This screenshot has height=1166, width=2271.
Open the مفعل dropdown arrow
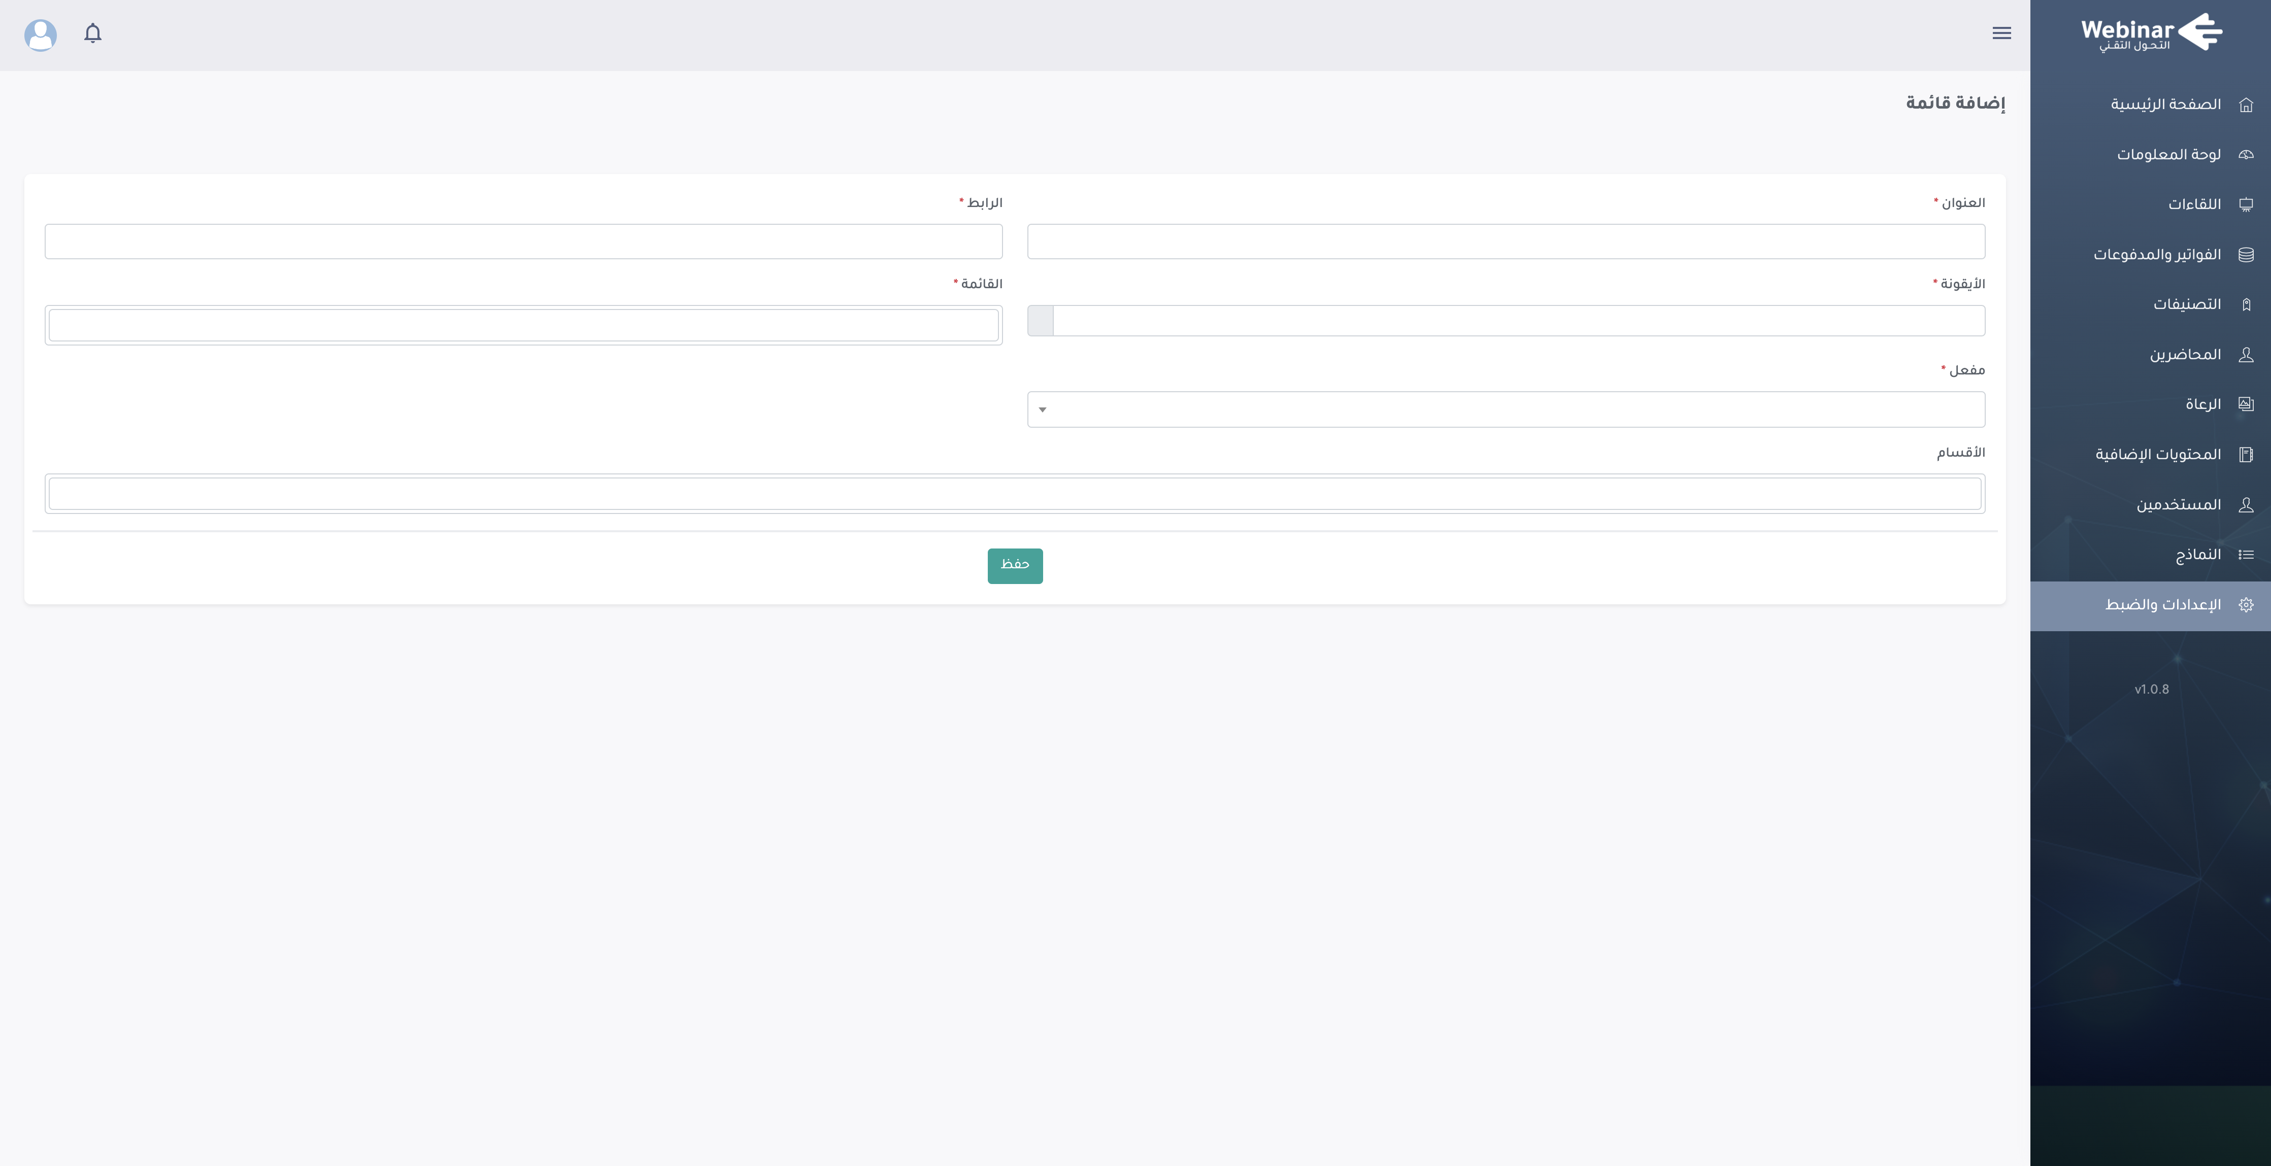pos(1042,410)
